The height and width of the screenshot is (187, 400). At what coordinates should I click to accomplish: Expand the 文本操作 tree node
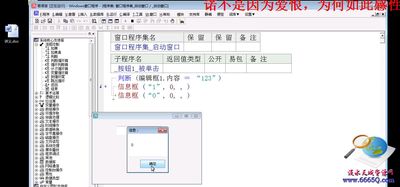36,122
